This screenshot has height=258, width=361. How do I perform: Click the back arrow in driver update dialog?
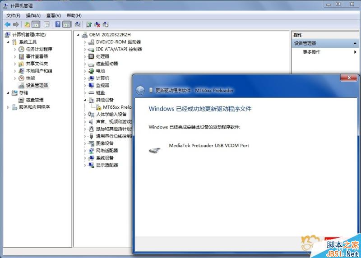(140, 91)
